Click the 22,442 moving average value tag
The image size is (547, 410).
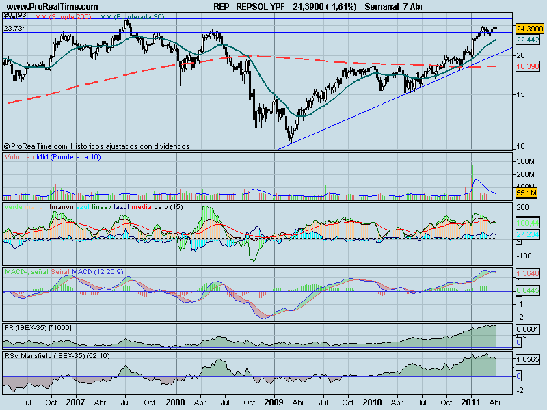[528, 40]
